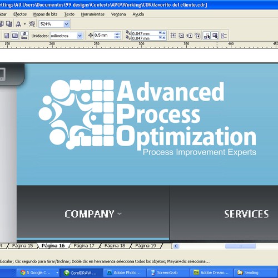Switch to ScreenGrab in the taskbar
The height and width of the screenshot is (278, 278).
click(x=168, y=272)
